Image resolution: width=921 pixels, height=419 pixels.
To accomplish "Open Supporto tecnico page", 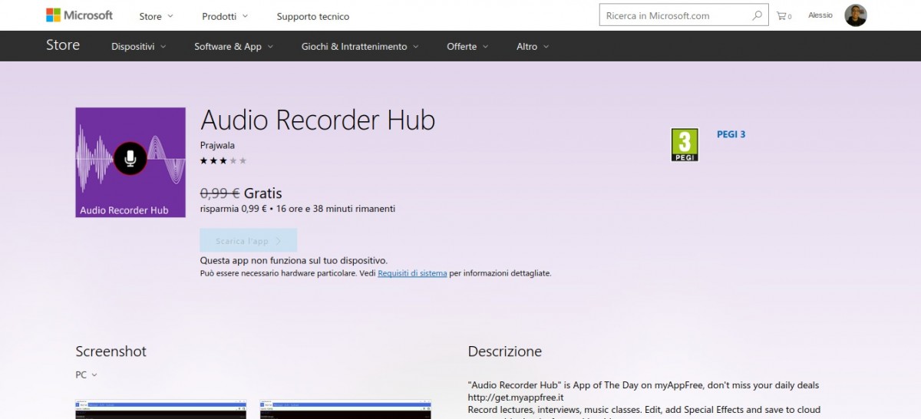I will pyautogui.click(x=313, y=16).
